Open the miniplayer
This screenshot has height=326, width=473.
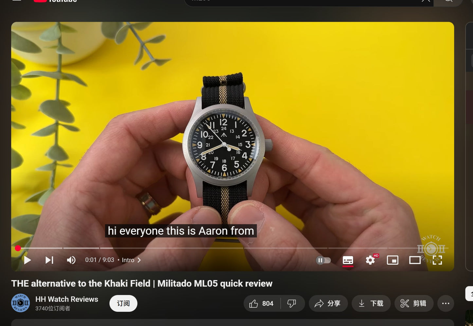pyautogui.click(x=392, y=260)
